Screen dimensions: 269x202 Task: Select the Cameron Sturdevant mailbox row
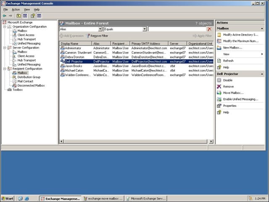137,53
